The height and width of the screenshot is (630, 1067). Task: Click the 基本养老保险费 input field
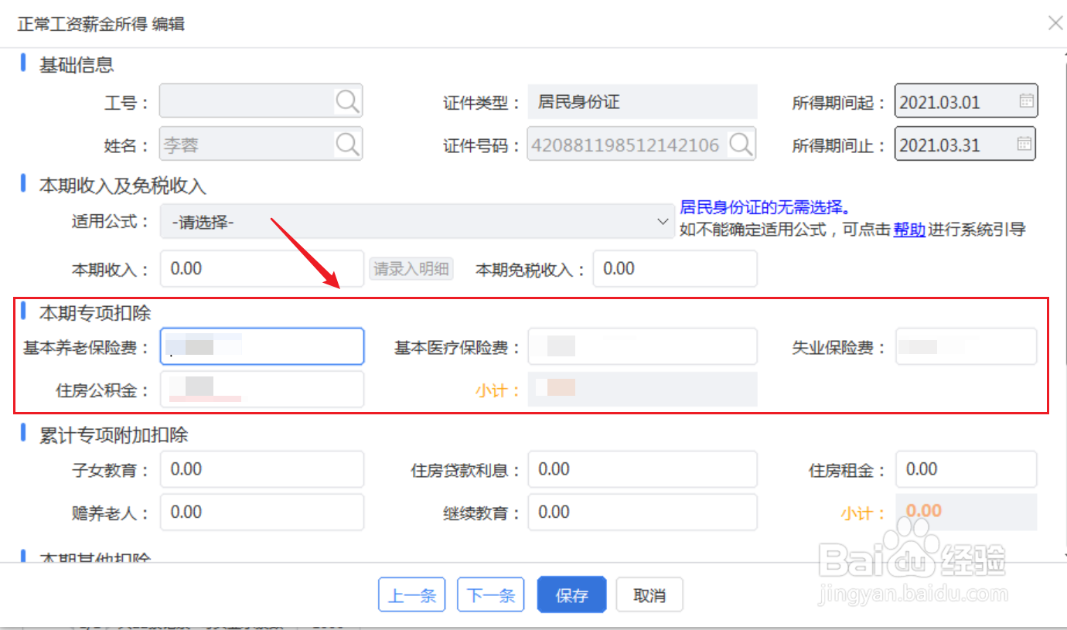point(261,346)
